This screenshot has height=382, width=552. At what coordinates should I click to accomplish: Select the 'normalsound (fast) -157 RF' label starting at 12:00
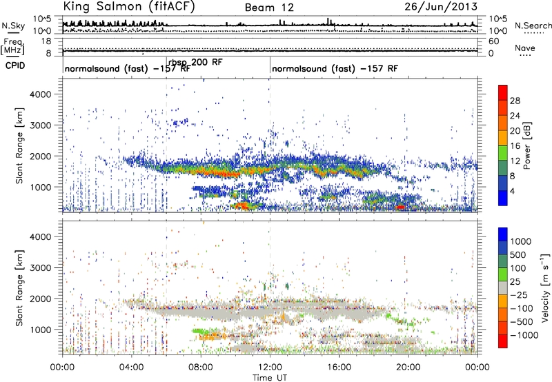pos(335,68)
